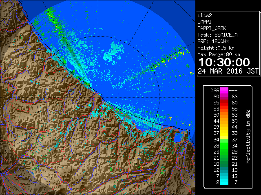The width and height of the screenshot is (261, 195).
Task: Click the 10:30:00 timestamp
Action: 224,62
